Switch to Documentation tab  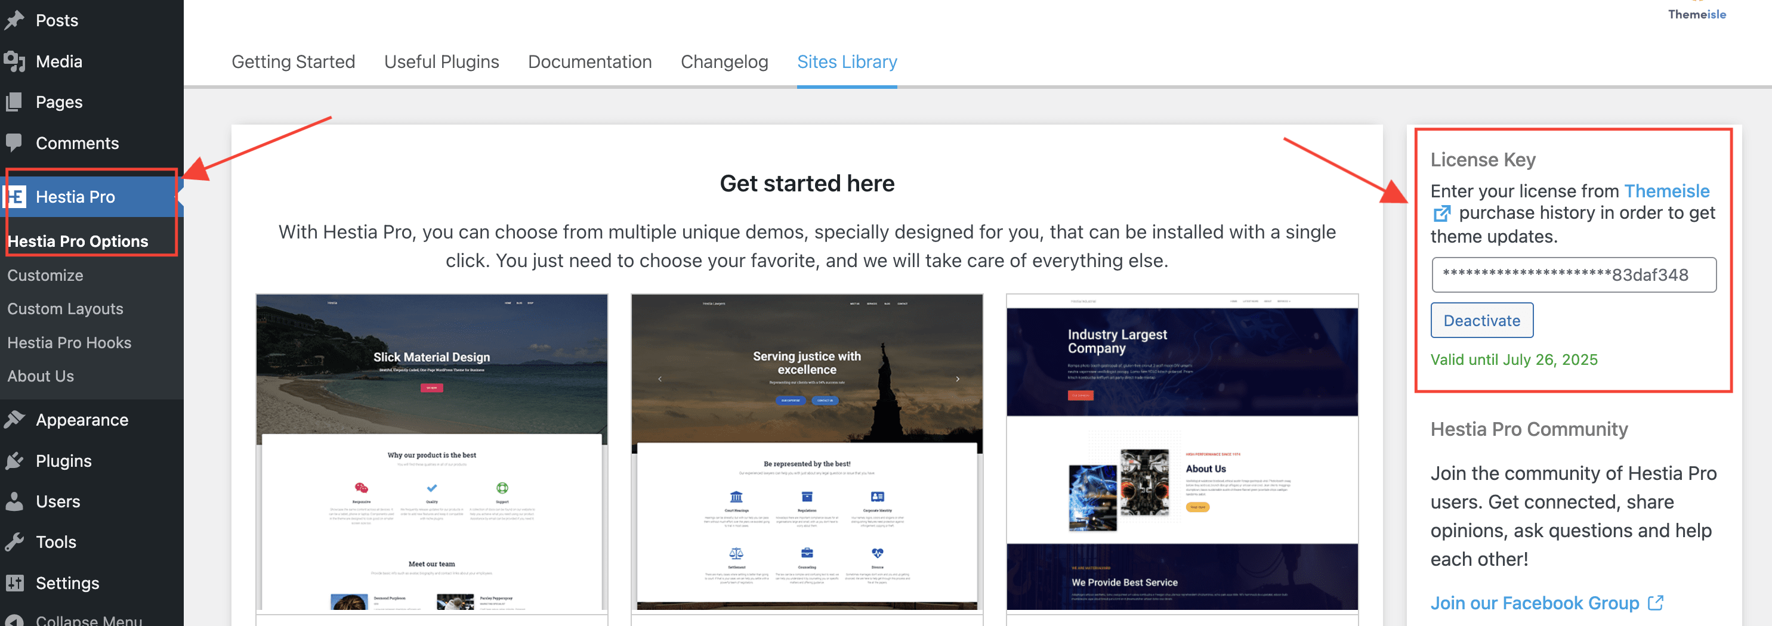pos(589,62)
